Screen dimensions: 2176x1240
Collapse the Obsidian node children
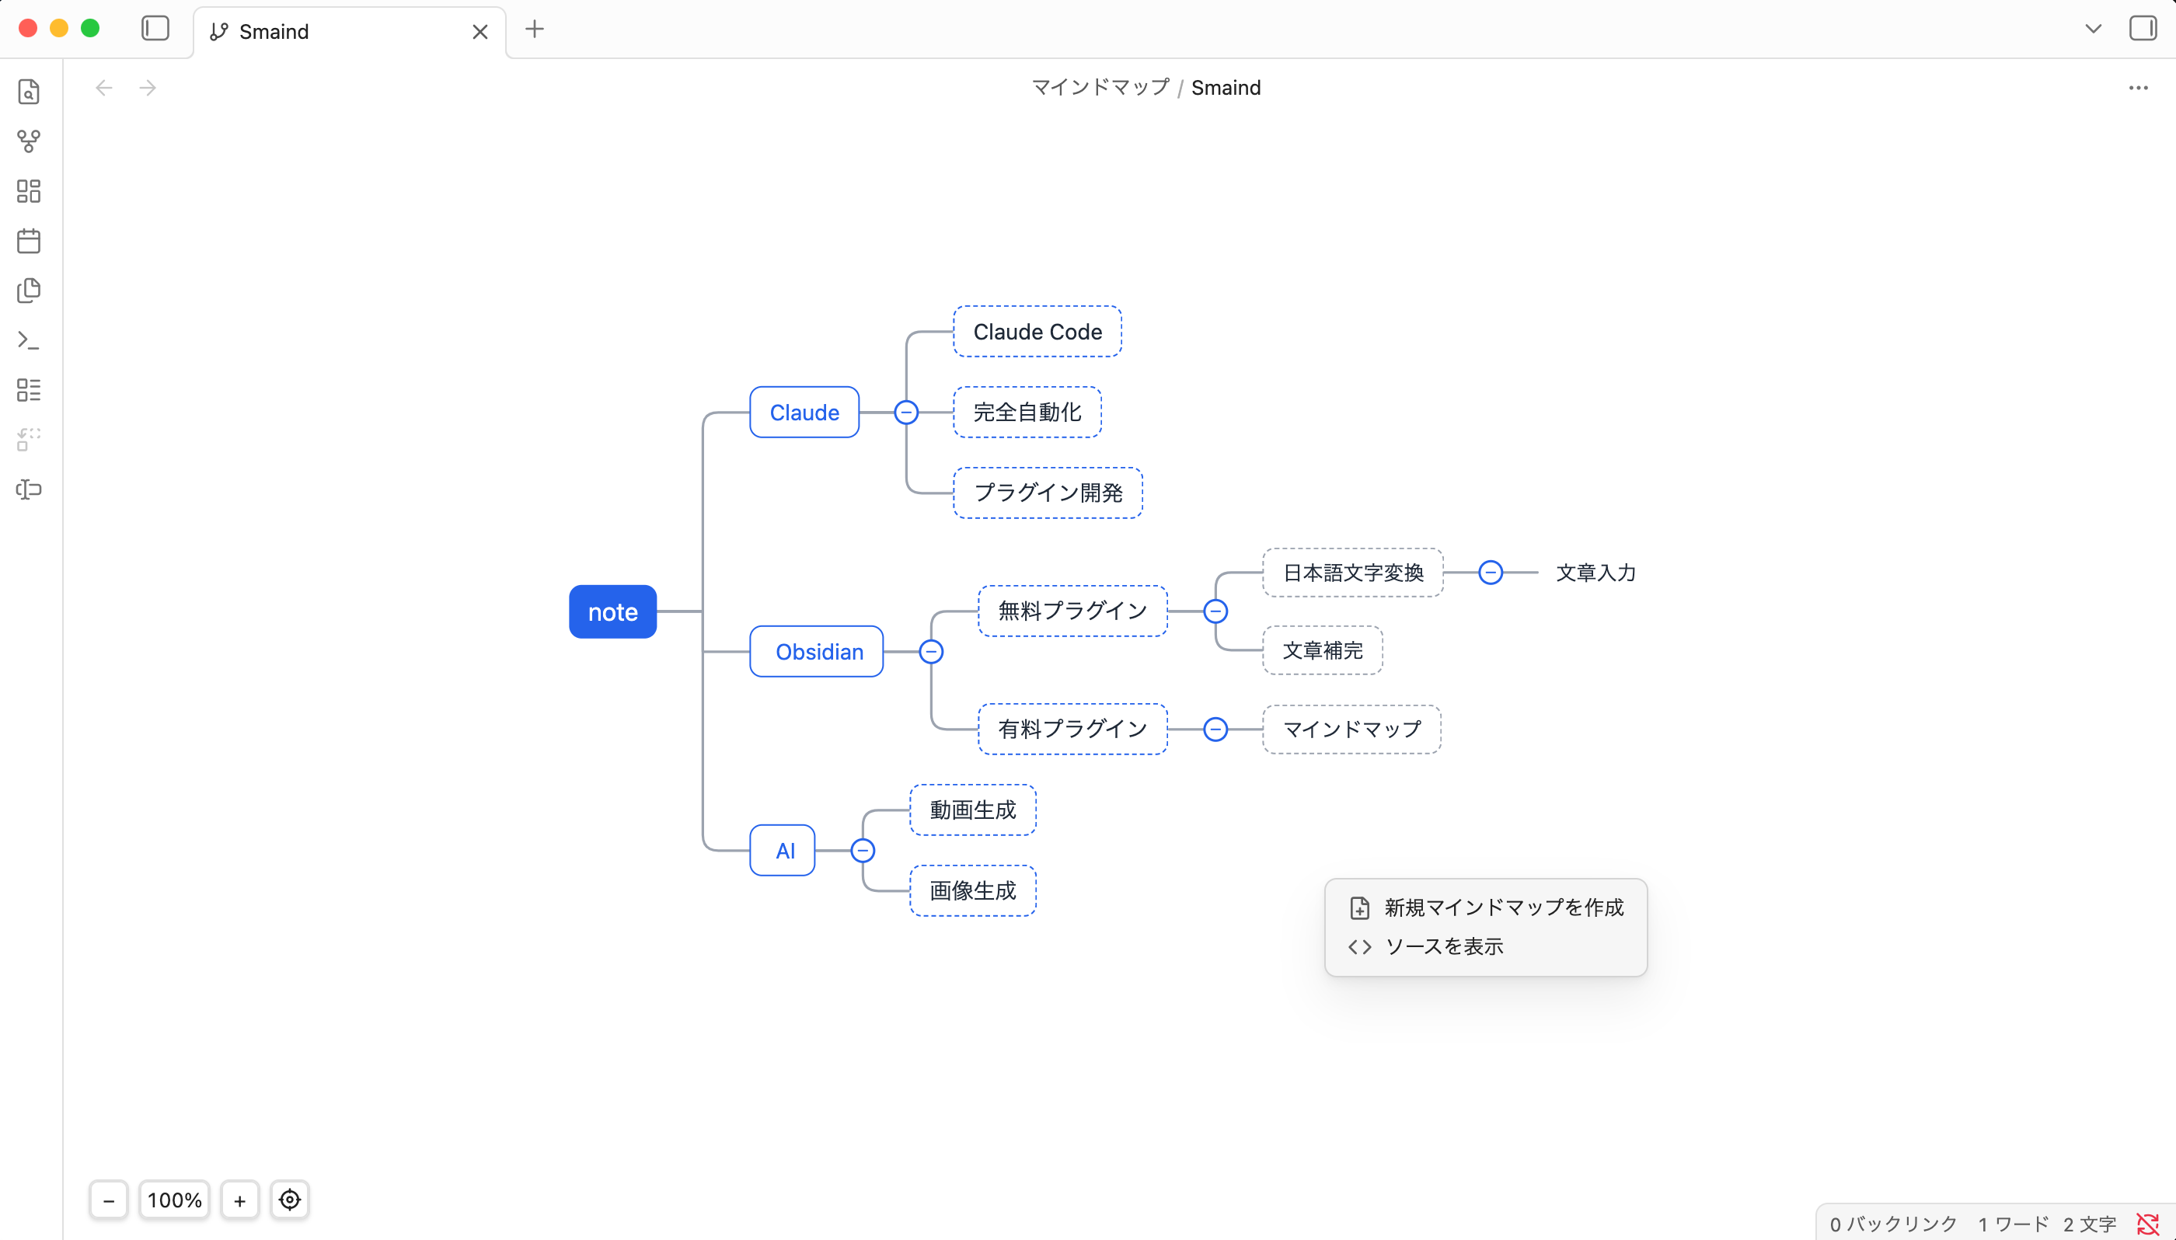[x=931, y=652]
